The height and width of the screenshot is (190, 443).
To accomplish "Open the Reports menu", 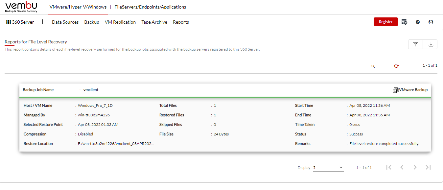I will pos(181,22).
